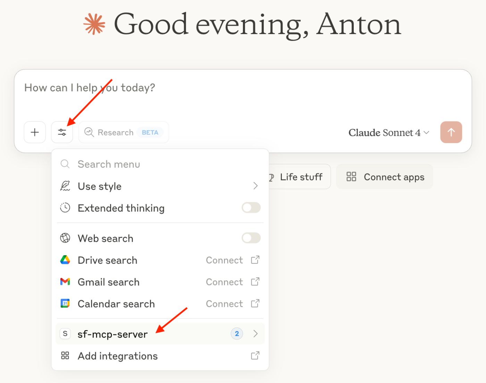Select Calendar search menu entry
Screen dimensions: 486x383
pos(160,303)
